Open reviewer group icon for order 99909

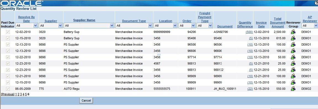pos(293,82)
